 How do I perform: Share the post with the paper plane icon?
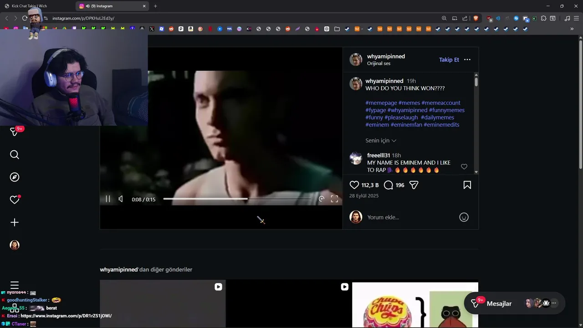(414, 185)
